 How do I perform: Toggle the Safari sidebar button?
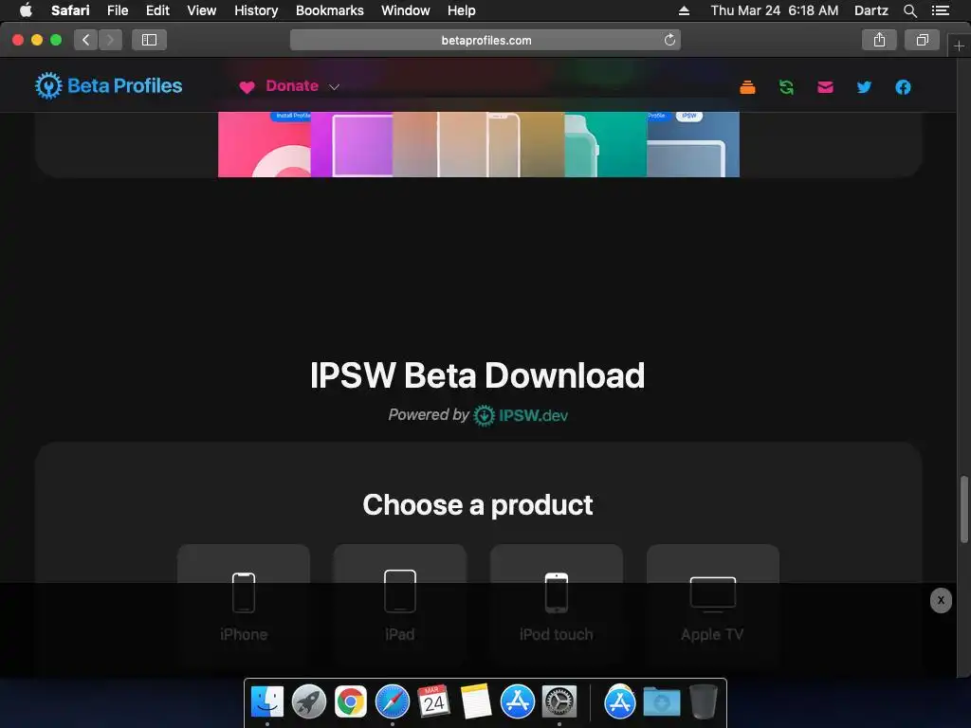pyautogui.click(x=149, y=40)
